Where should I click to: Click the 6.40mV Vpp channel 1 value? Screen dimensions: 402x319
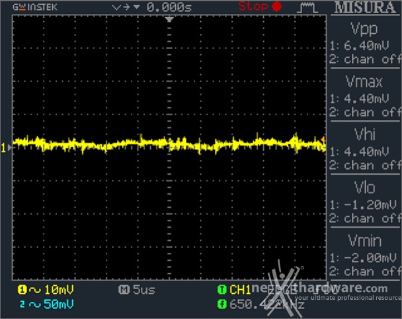coord(366,46)
